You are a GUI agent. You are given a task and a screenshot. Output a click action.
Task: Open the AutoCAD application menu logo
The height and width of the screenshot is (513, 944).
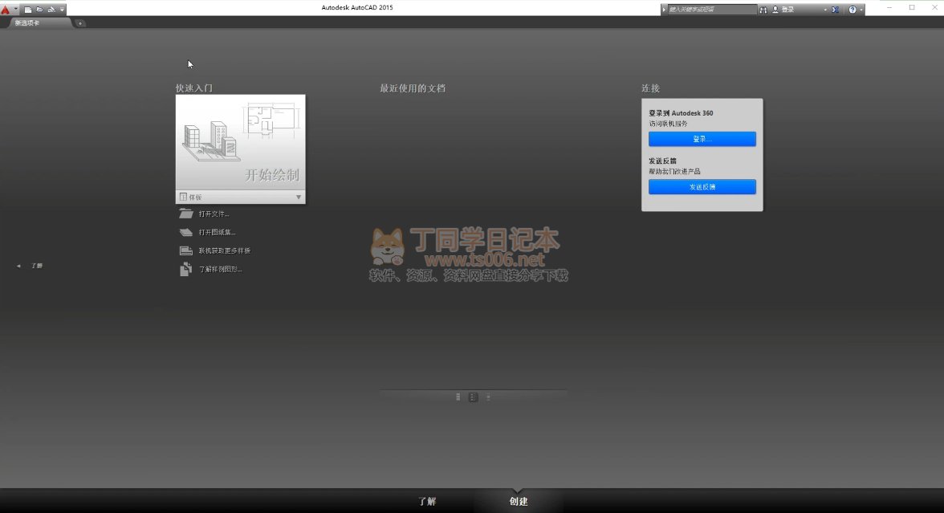(6, 9)
